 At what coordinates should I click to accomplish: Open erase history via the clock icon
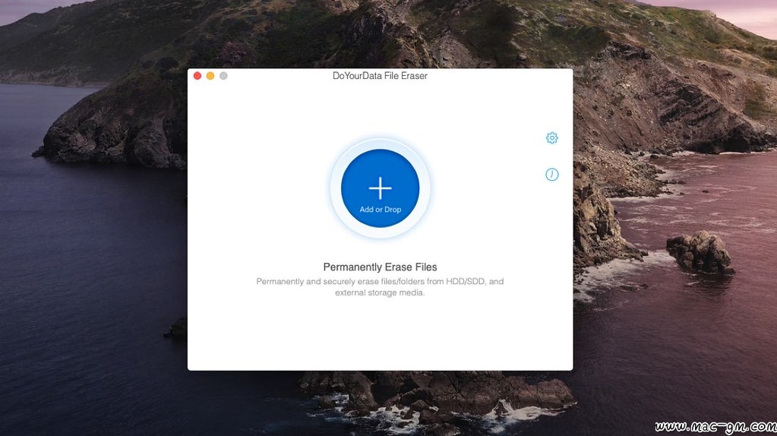coord(551,175)
